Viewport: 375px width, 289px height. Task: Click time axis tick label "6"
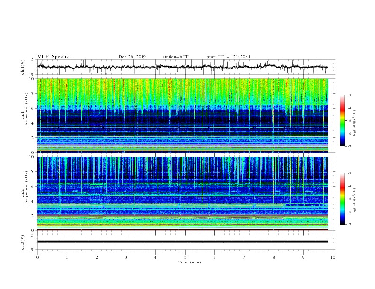(x=214, y=257)
